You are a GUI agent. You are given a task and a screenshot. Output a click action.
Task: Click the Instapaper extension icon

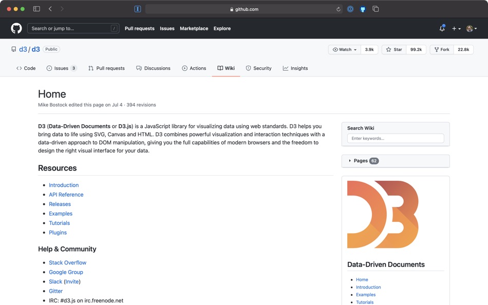pos(138,9)
